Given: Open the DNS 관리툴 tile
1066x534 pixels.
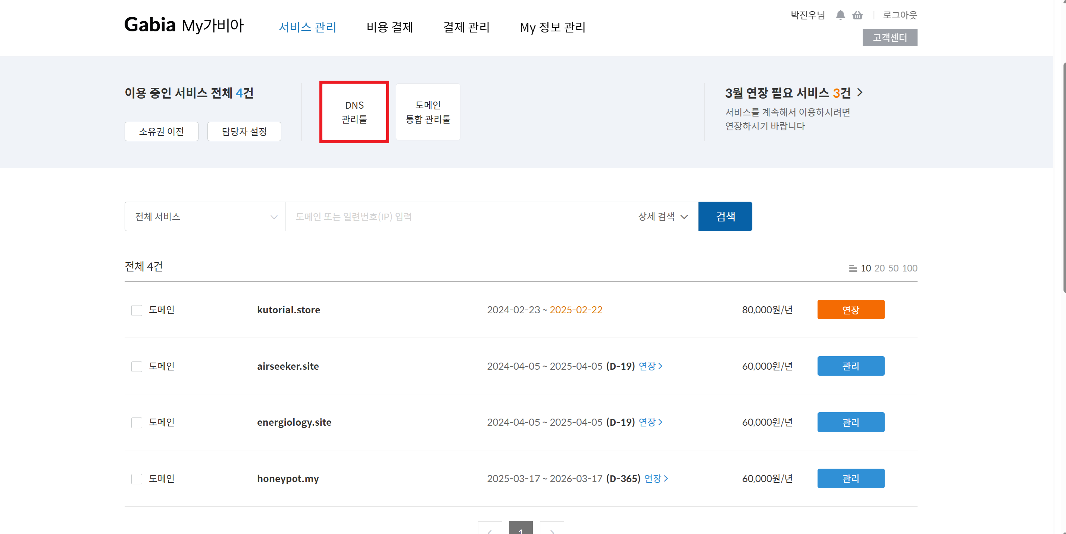Looking at the screenshot, I should [x=354, y=112].
